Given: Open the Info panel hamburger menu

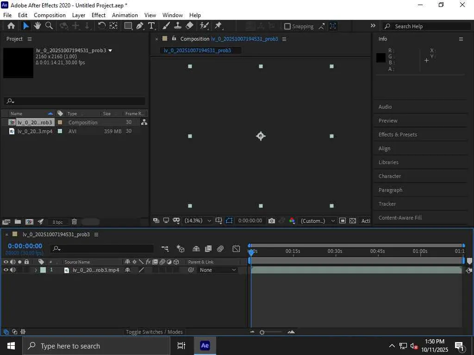Looking at the screenshot, I should pos(461,39).
